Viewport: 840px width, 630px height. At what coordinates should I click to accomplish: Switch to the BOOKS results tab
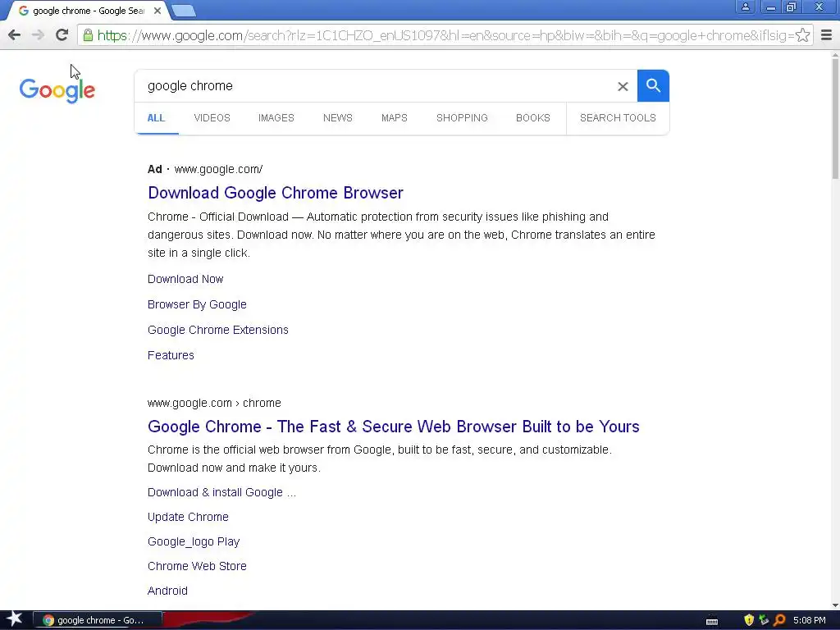click(x=533, y=118)
